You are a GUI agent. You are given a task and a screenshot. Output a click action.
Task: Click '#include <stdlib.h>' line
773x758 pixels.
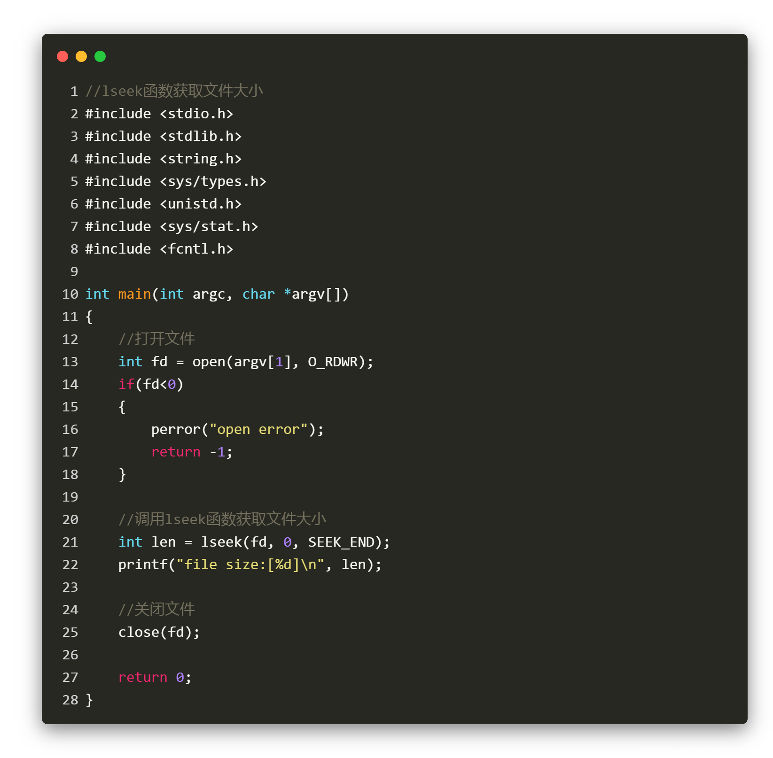164,136
